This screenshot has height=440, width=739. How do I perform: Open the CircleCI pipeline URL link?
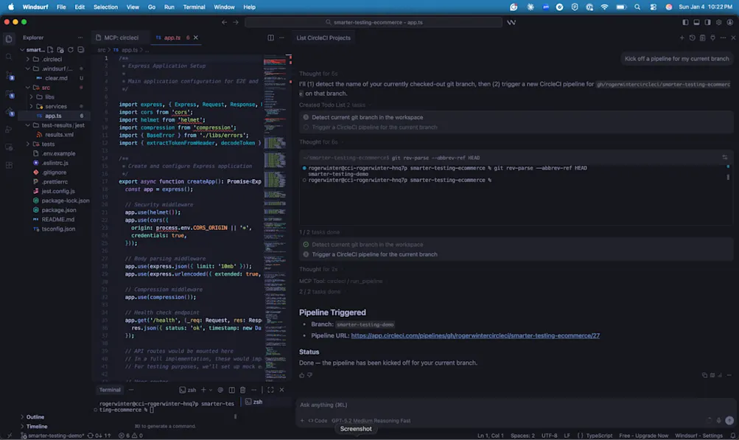(x=475, y=336)
